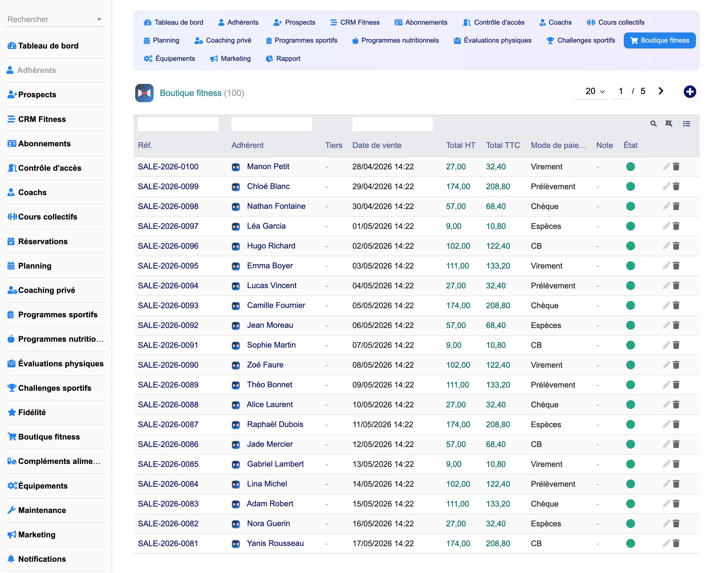Click pencil icon for Hugo Richard's sale

pos(666,246)
